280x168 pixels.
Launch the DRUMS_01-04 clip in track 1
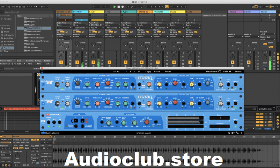(x=58, y=15)
